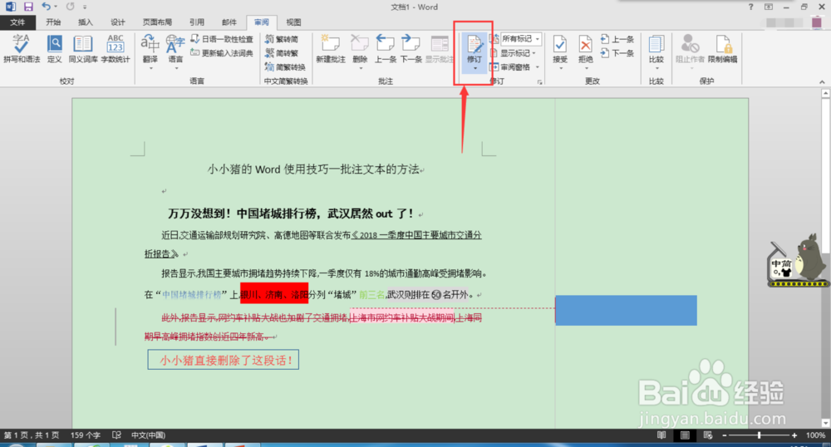The image size is (831, 447).
Task: Switch to web layout view in status bar
Action: tap(708, 435)
